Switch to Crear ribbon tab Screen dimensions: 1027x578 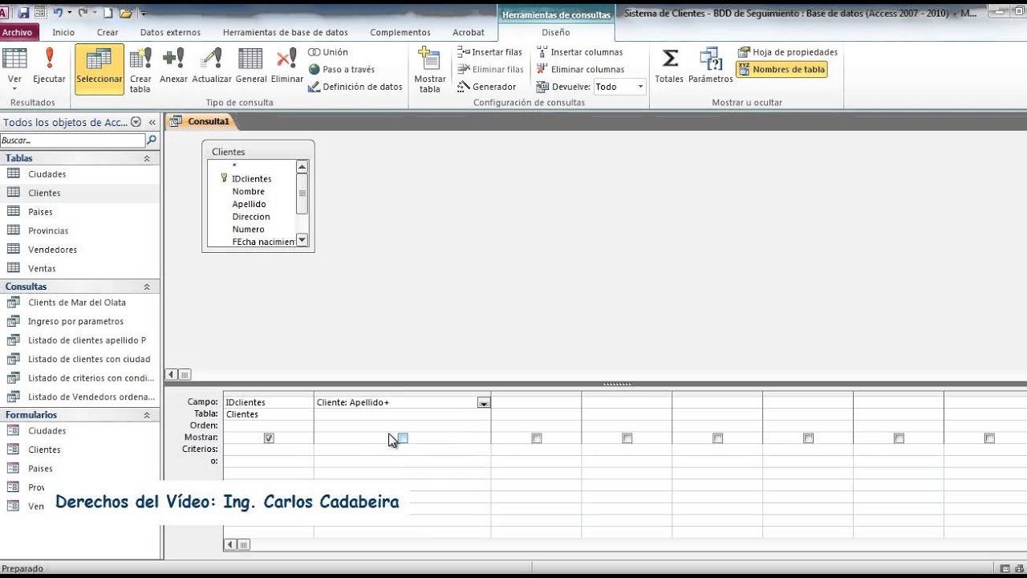coord(108,33)
